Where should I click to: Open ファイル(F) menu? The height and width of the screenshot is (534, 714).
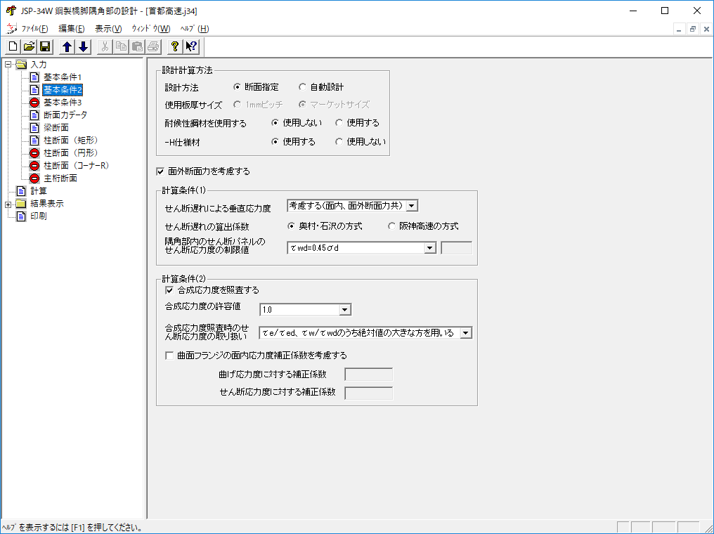(34, 29)
